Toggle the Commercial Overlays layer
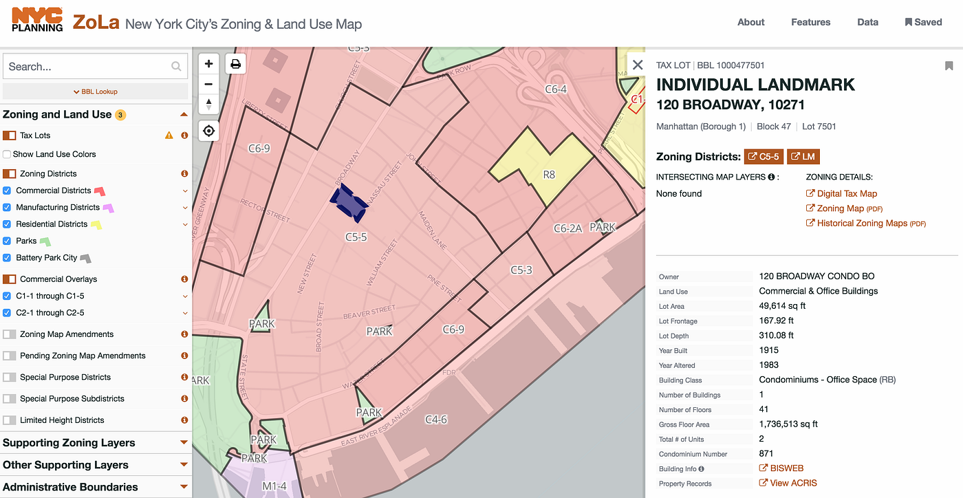963x498 pixels. 10,279
